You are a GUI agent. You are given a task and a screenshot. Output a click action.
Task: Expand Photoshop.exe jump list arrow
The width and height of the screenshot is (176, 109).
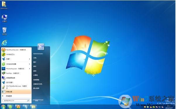[x=30, y=69]
